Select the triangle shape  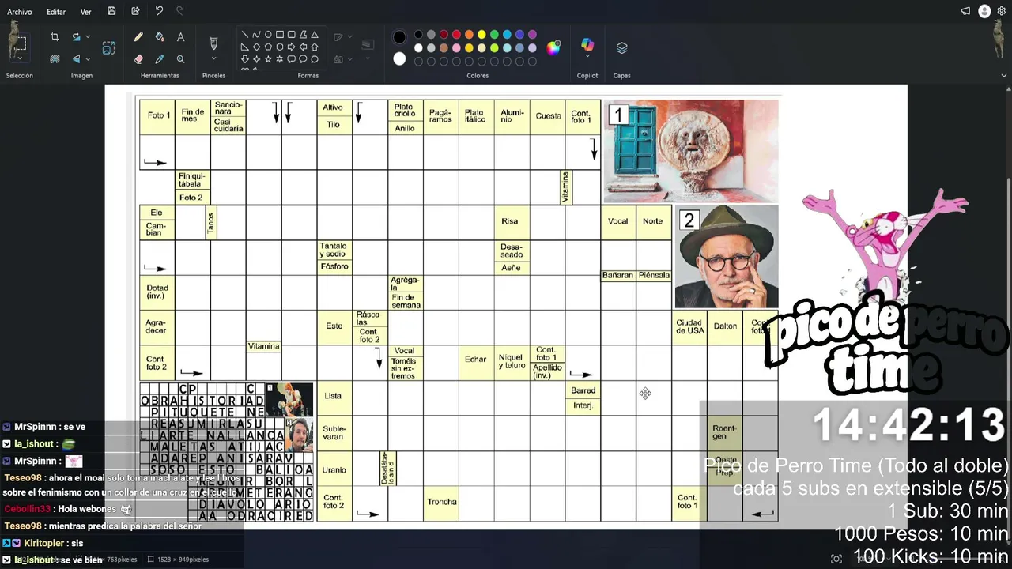point(315,35)
